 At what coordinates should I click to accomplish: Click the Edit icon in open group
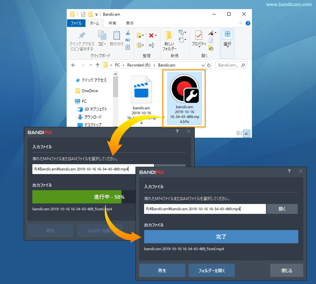click(x=211, y=41)
